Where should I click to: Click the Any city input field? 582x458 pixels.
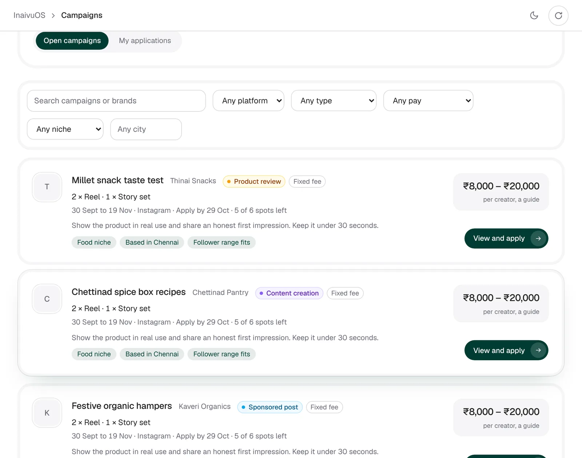(x=146, y=129)
